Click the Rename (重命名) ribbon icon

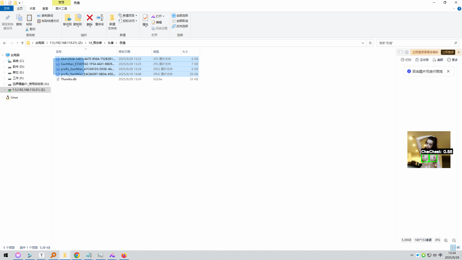tap(99, 18)
